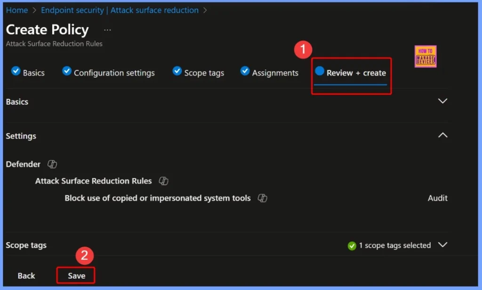
Task: Expand the Scope tags section
Action: (442, 245)
